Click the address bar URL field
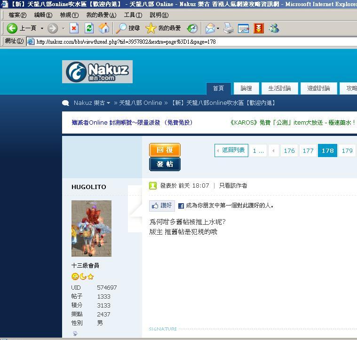357x340 pixels. (x=188, y=41)
